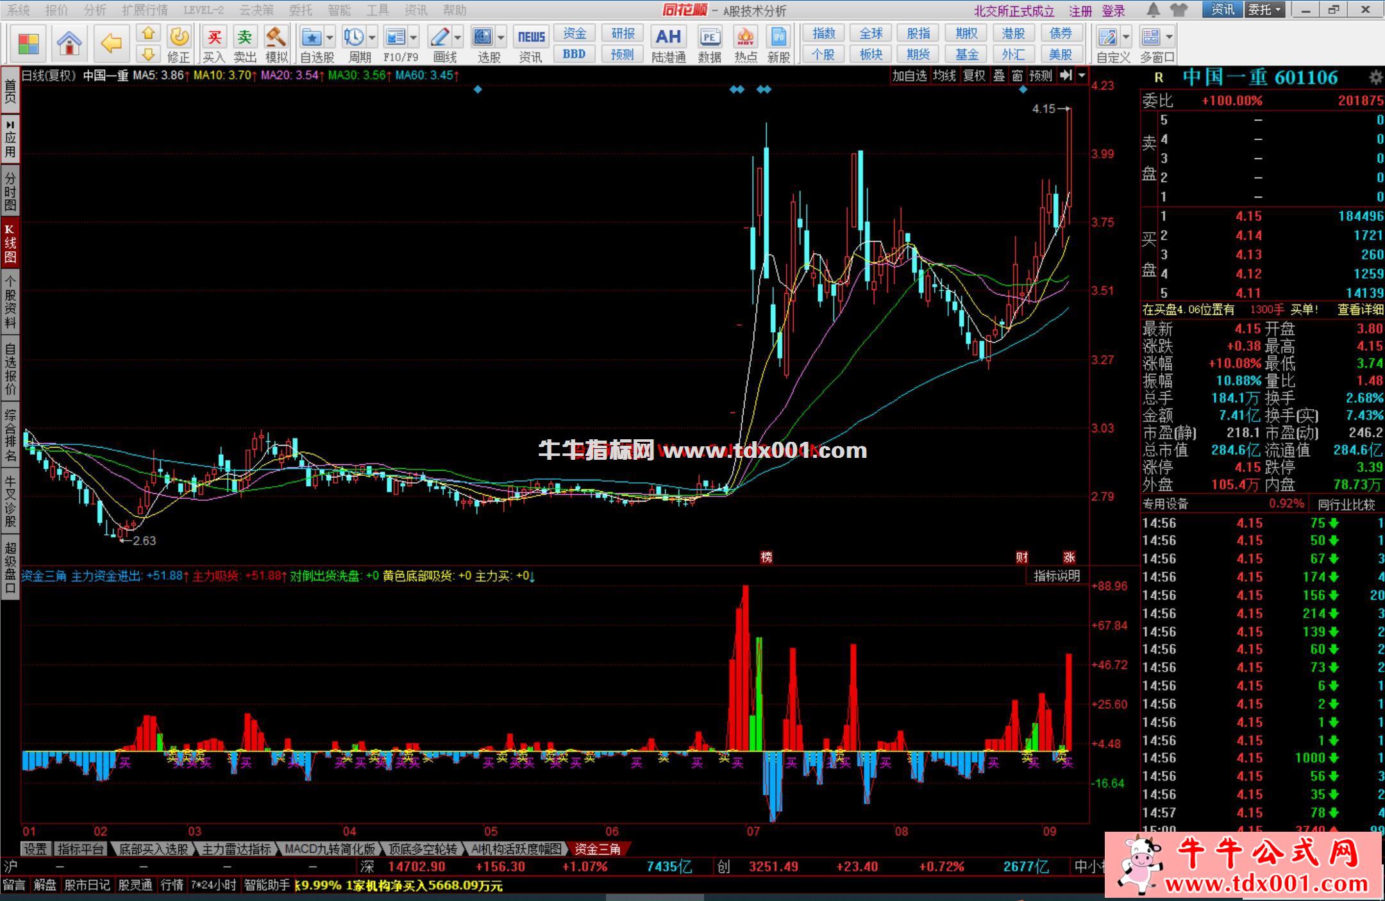Click the 资金 button
The width and height of the screenshot is (1385, 901).
pyautogui.click(x=574, y=33)
